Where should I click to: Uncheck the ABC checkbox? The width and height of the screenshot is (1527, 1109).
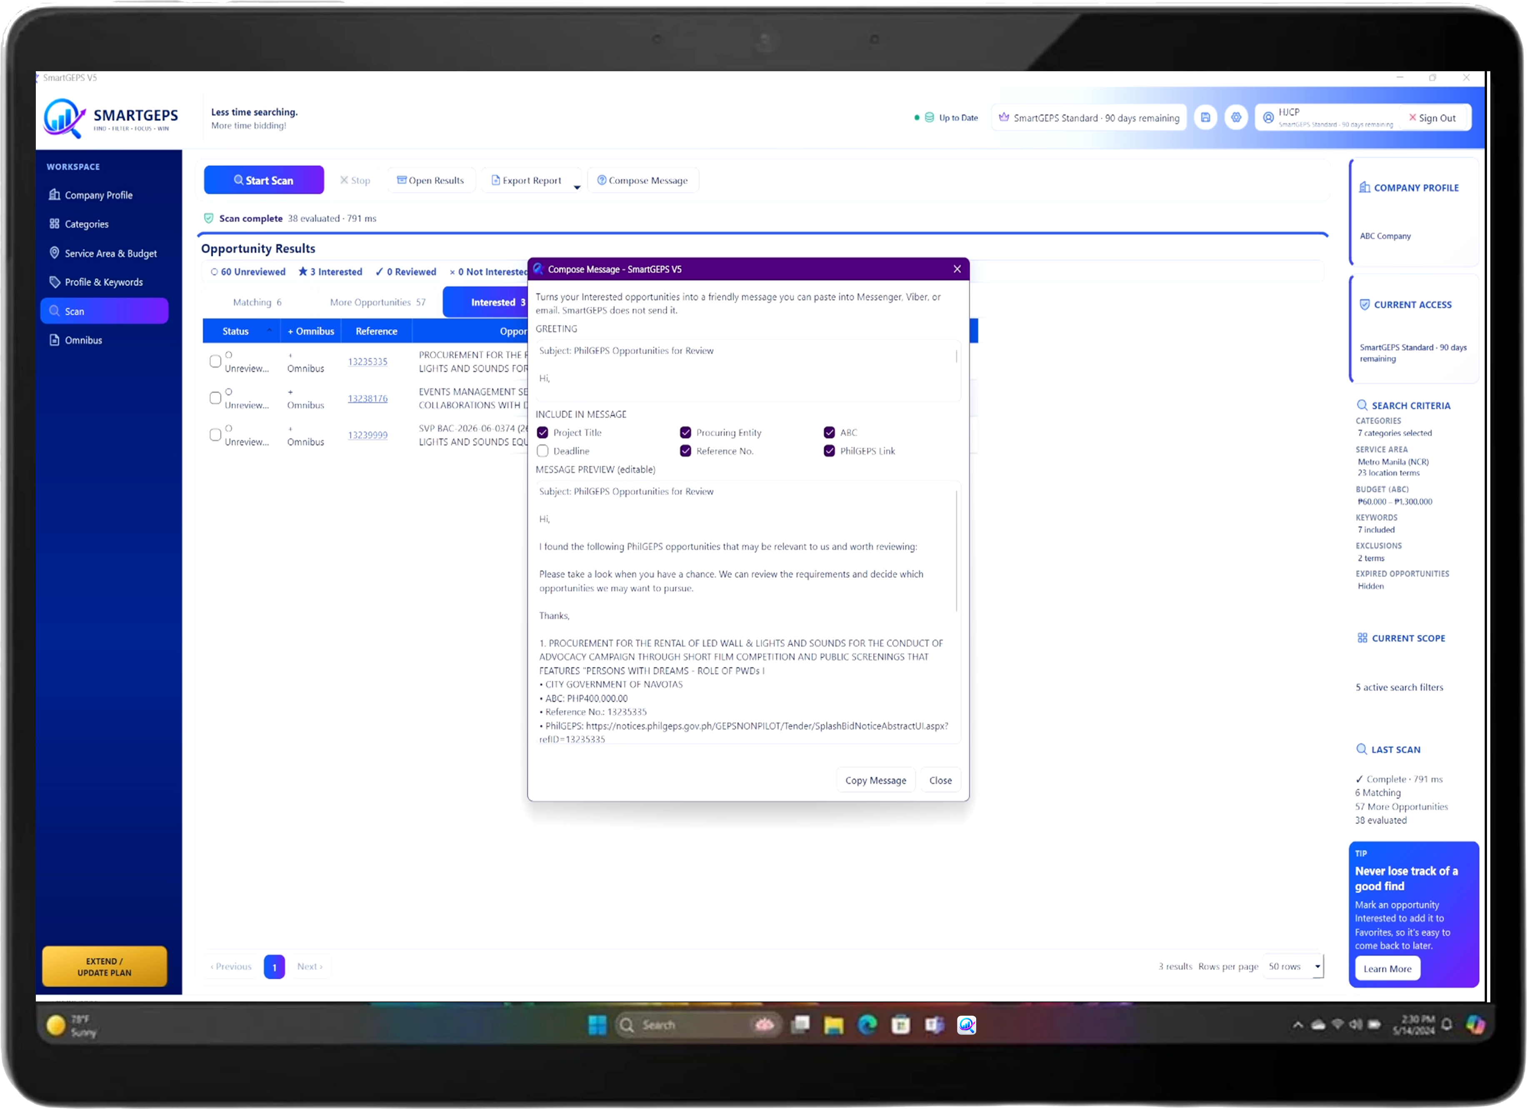pyautogui.click(x=830, y=433)
